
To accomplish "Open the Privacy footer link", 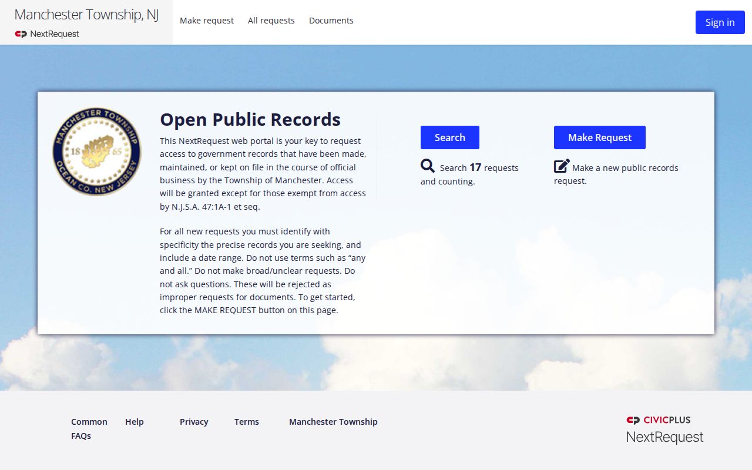I will click(x=194, y=422).
